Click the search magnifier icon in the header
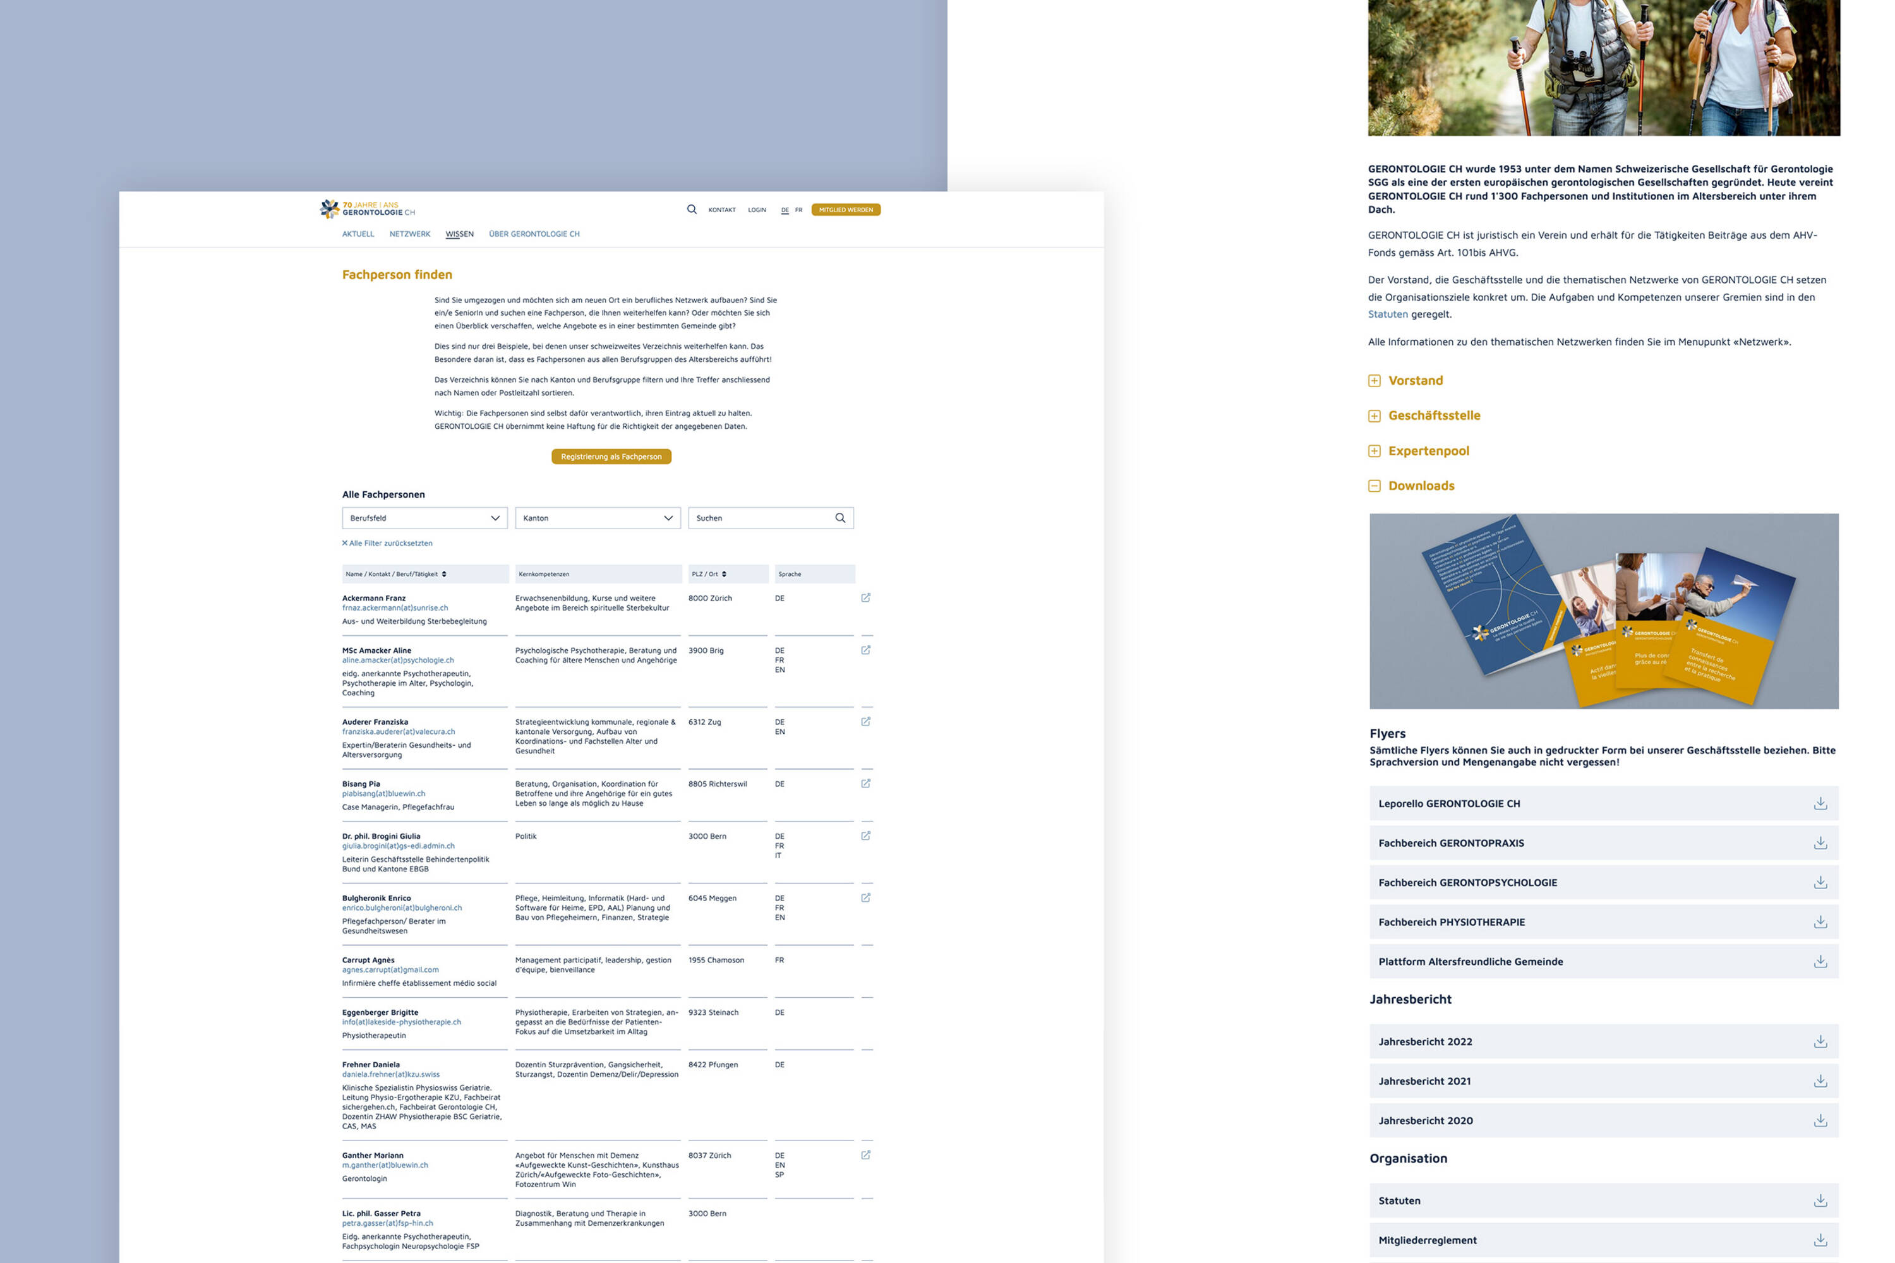The image size is (1895, 1263). point(691,210)
